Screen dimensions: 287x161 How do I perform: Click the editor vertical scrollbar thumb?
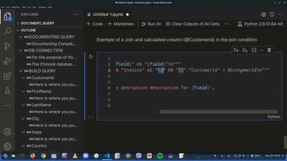(x=285, y=142)
